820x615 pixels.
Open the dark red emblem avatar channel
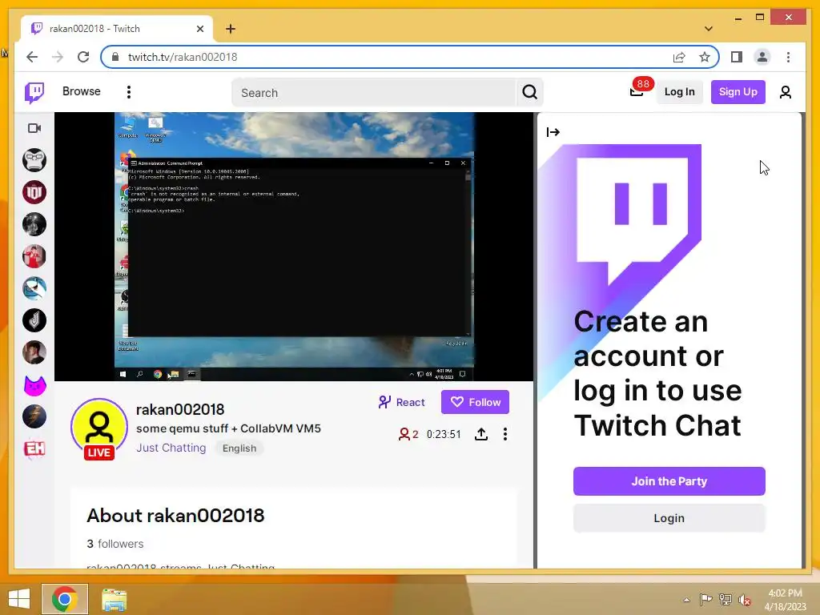tap(34, 192)
